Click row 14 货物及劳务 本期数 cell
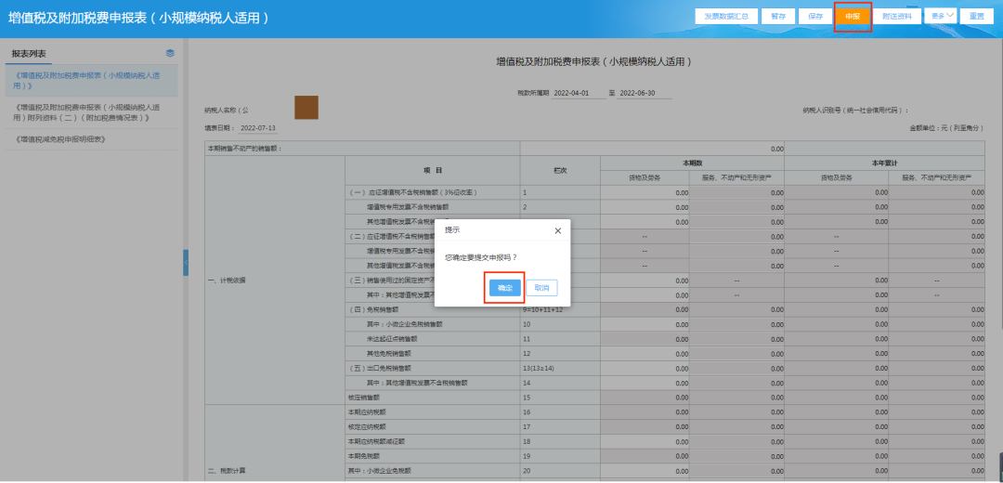 point(645,384)
